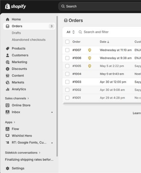Viewport: 141px width, 173px height.
Task: Click the RT: Google Fonts app icon
Action: pyautogui.click(x=8, y=142)
